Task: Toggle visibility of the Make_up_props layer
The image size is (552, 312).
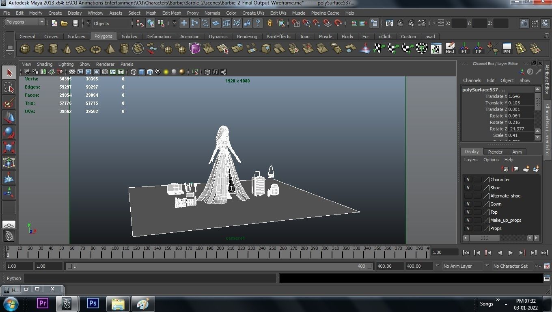Action: click(x=468, y=220)
